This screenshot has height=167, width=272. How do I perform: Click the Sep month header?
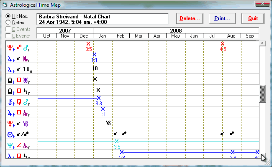point(250,36)
